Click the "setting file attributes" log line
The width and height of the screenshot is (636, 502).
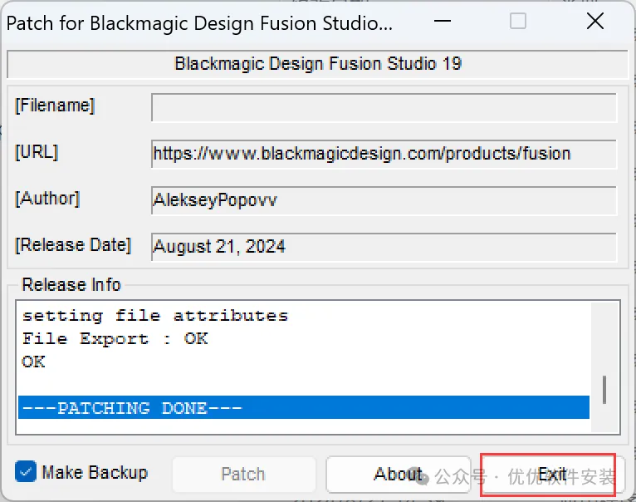coord(154,316)
